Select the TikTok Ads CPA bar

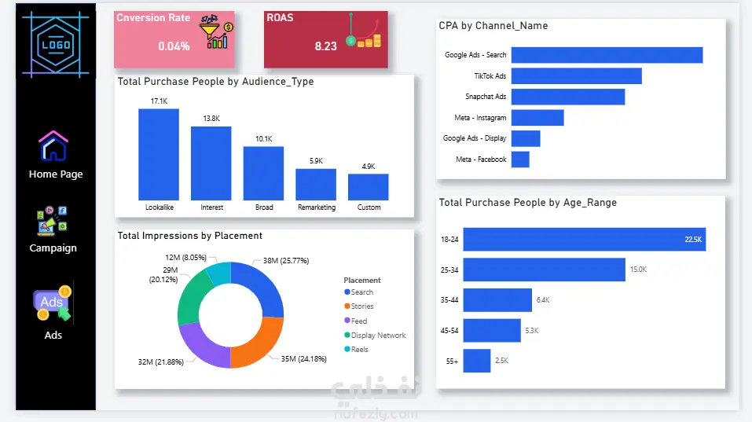click(x=577, y=75)
